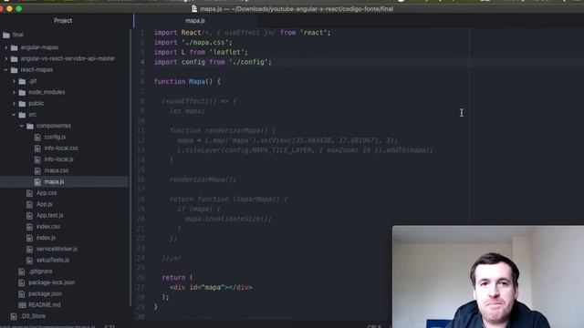Open index.js from the tree
584x328 pixels.
click(46, 237)
